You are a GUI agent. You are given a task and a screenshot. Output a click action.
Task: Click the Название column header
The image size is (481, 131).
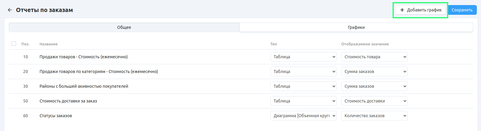48,44
